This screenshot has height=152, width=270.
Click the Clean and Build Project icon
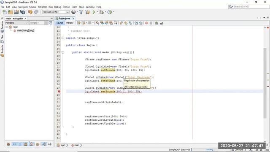pos(87,12)
